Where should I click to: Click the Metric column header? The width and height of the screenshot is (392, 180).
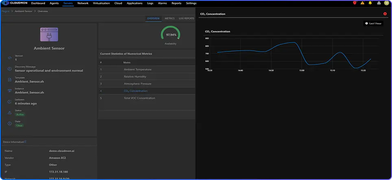[127, 62]
